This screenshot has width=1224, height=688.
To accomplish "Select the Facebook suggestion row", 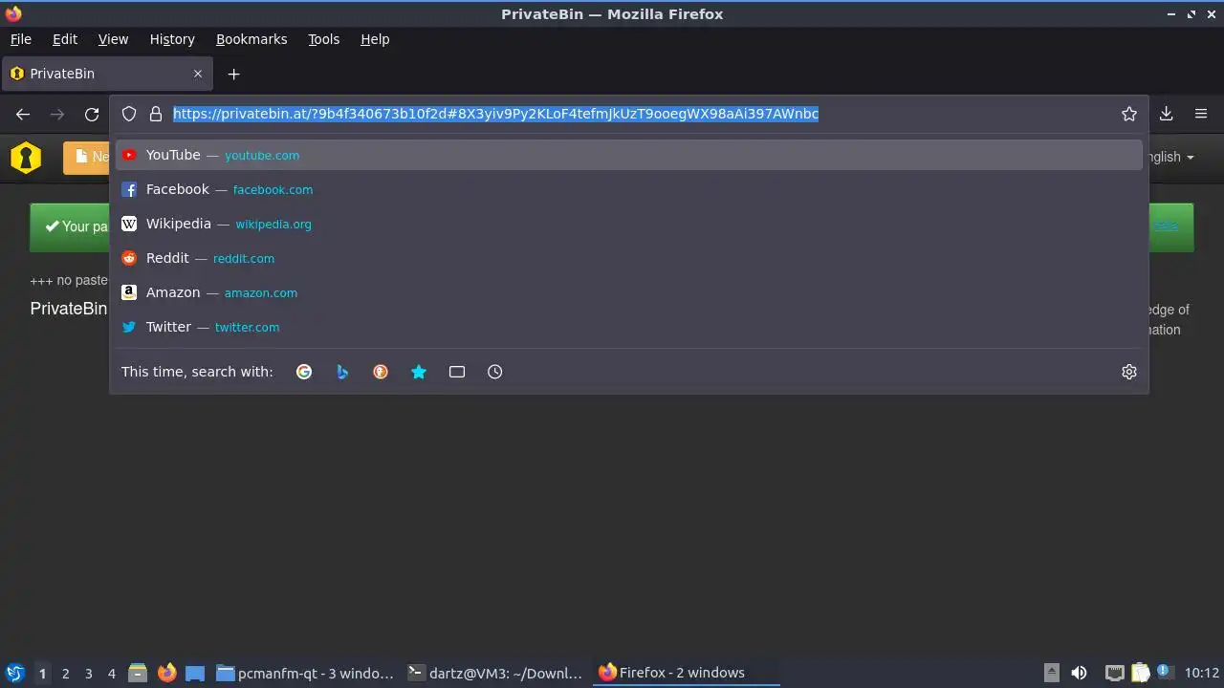I will [x=629, y=189].
